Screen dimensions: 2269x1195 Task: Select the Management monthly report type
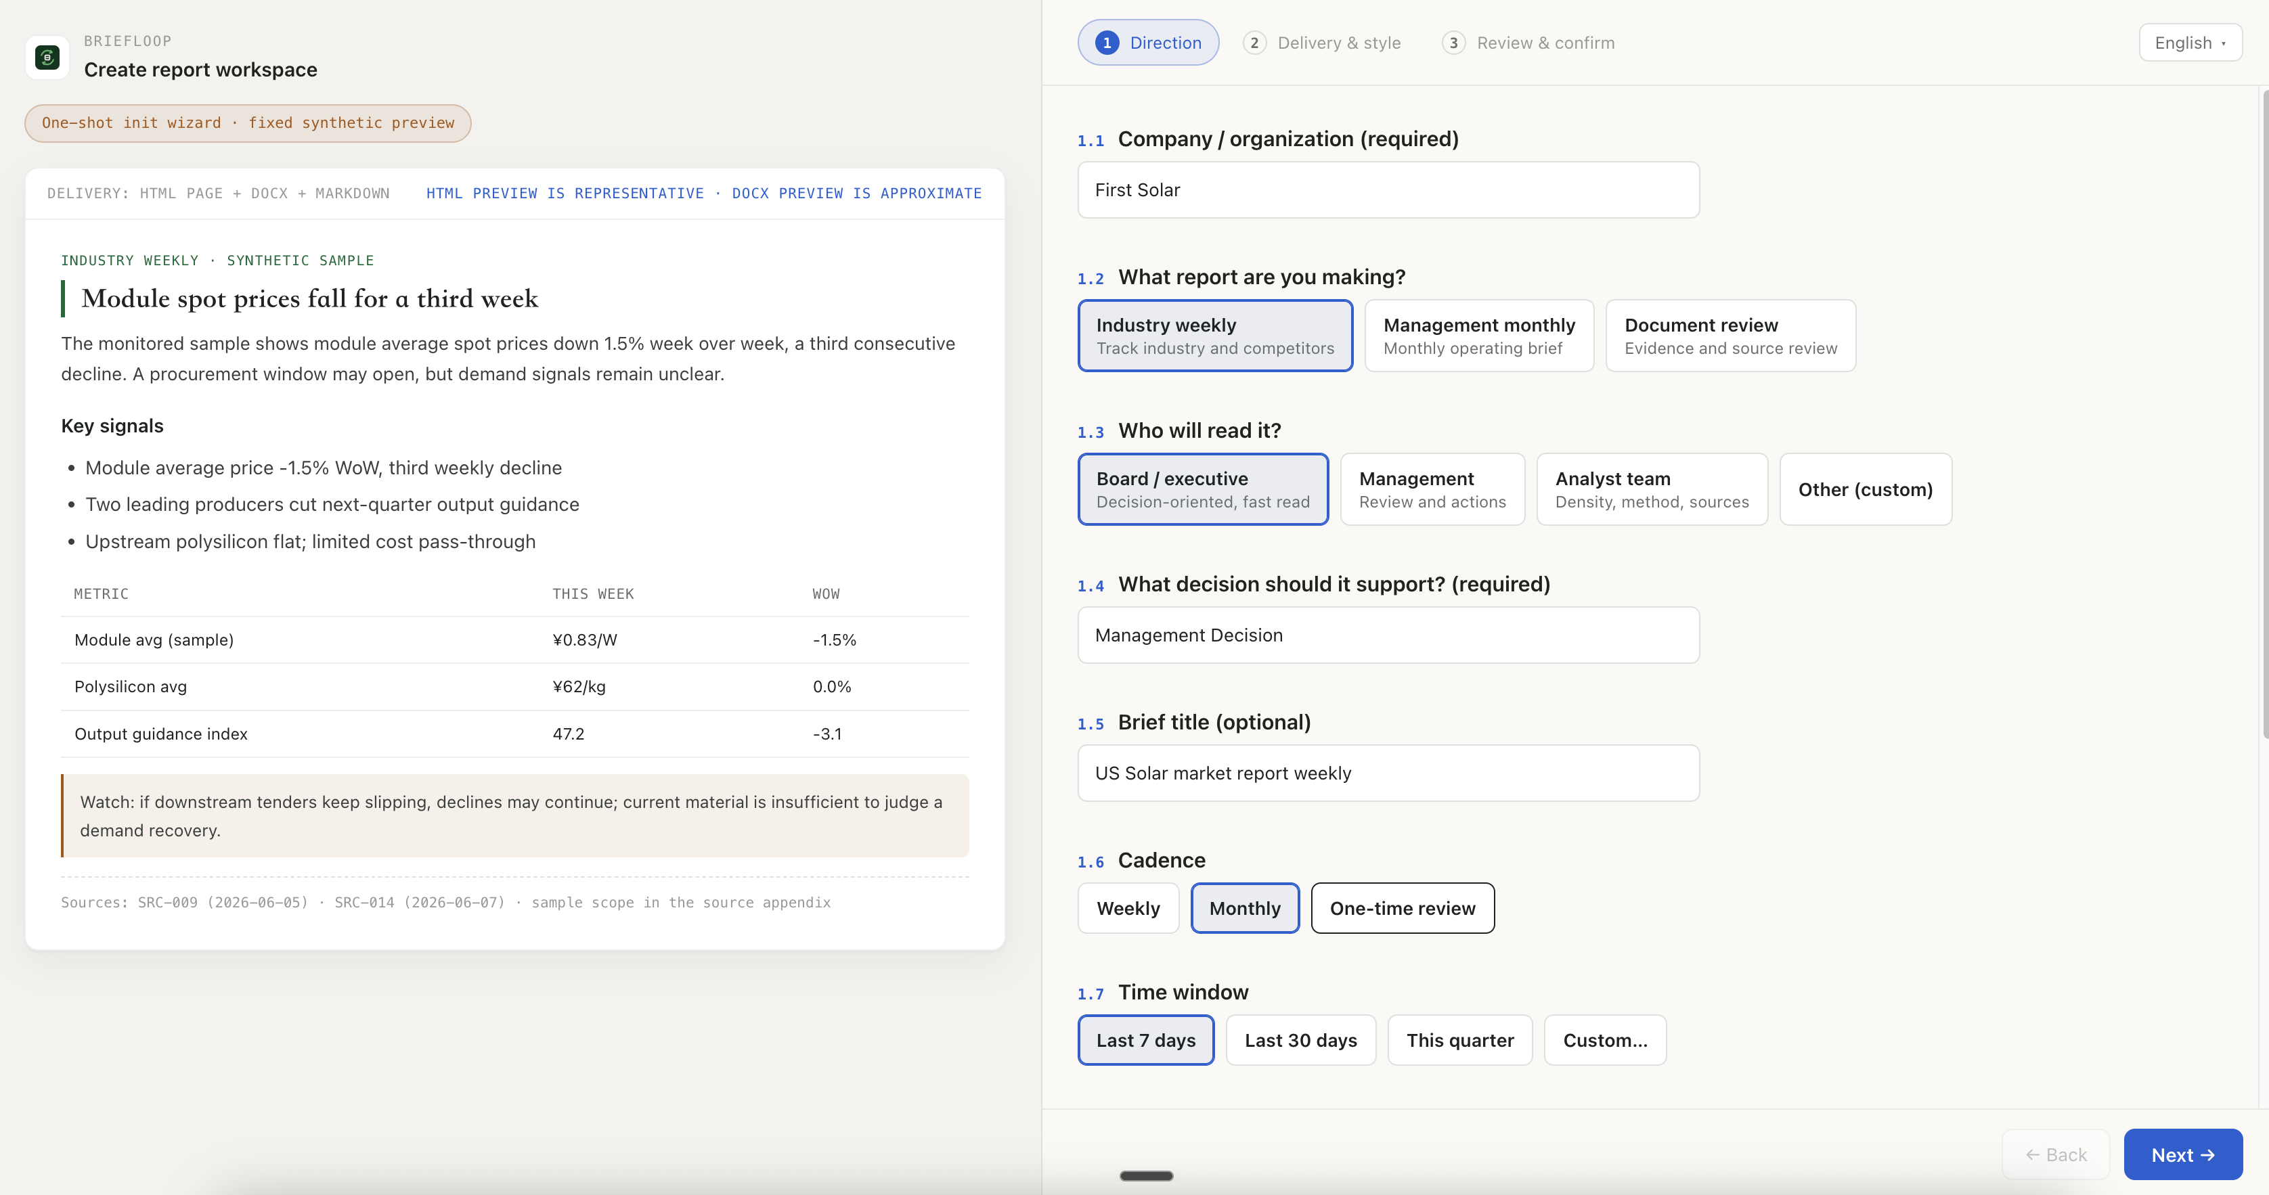[x=1479, y=336]
